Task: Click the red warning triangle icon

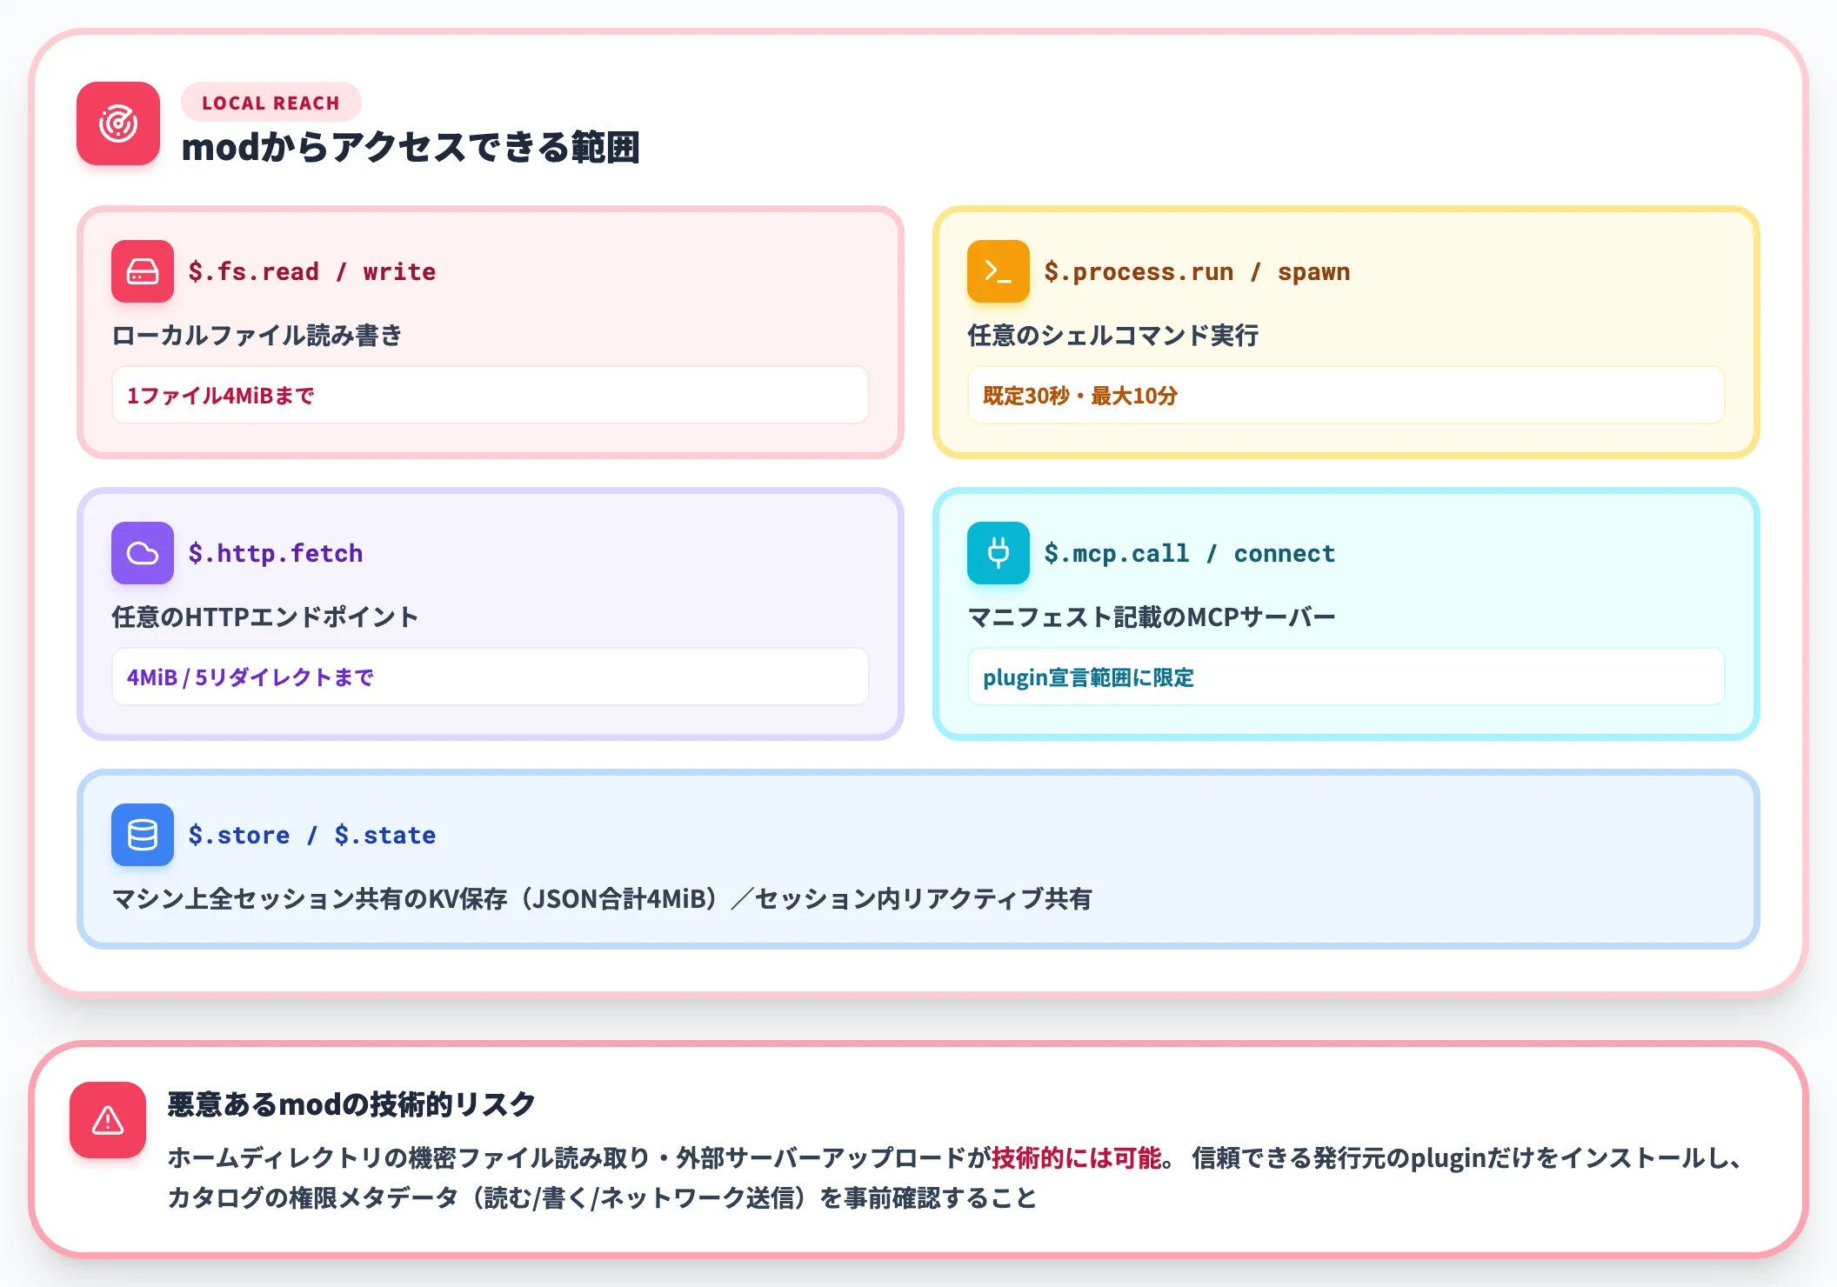Action: pyautogui.click(x=108, y=1120)
